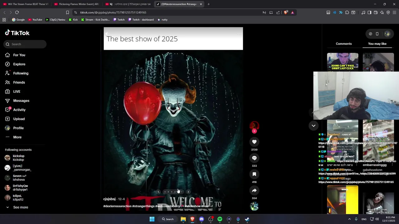Screen dimensions: 399x224
Task: Open Zoink can't pass orbit video thumbnail
Action: [x=343, y=62]
